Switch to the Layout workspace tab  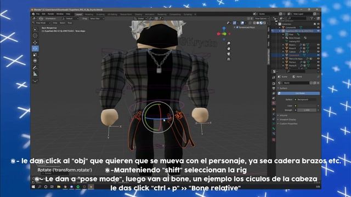coord(78,14)
